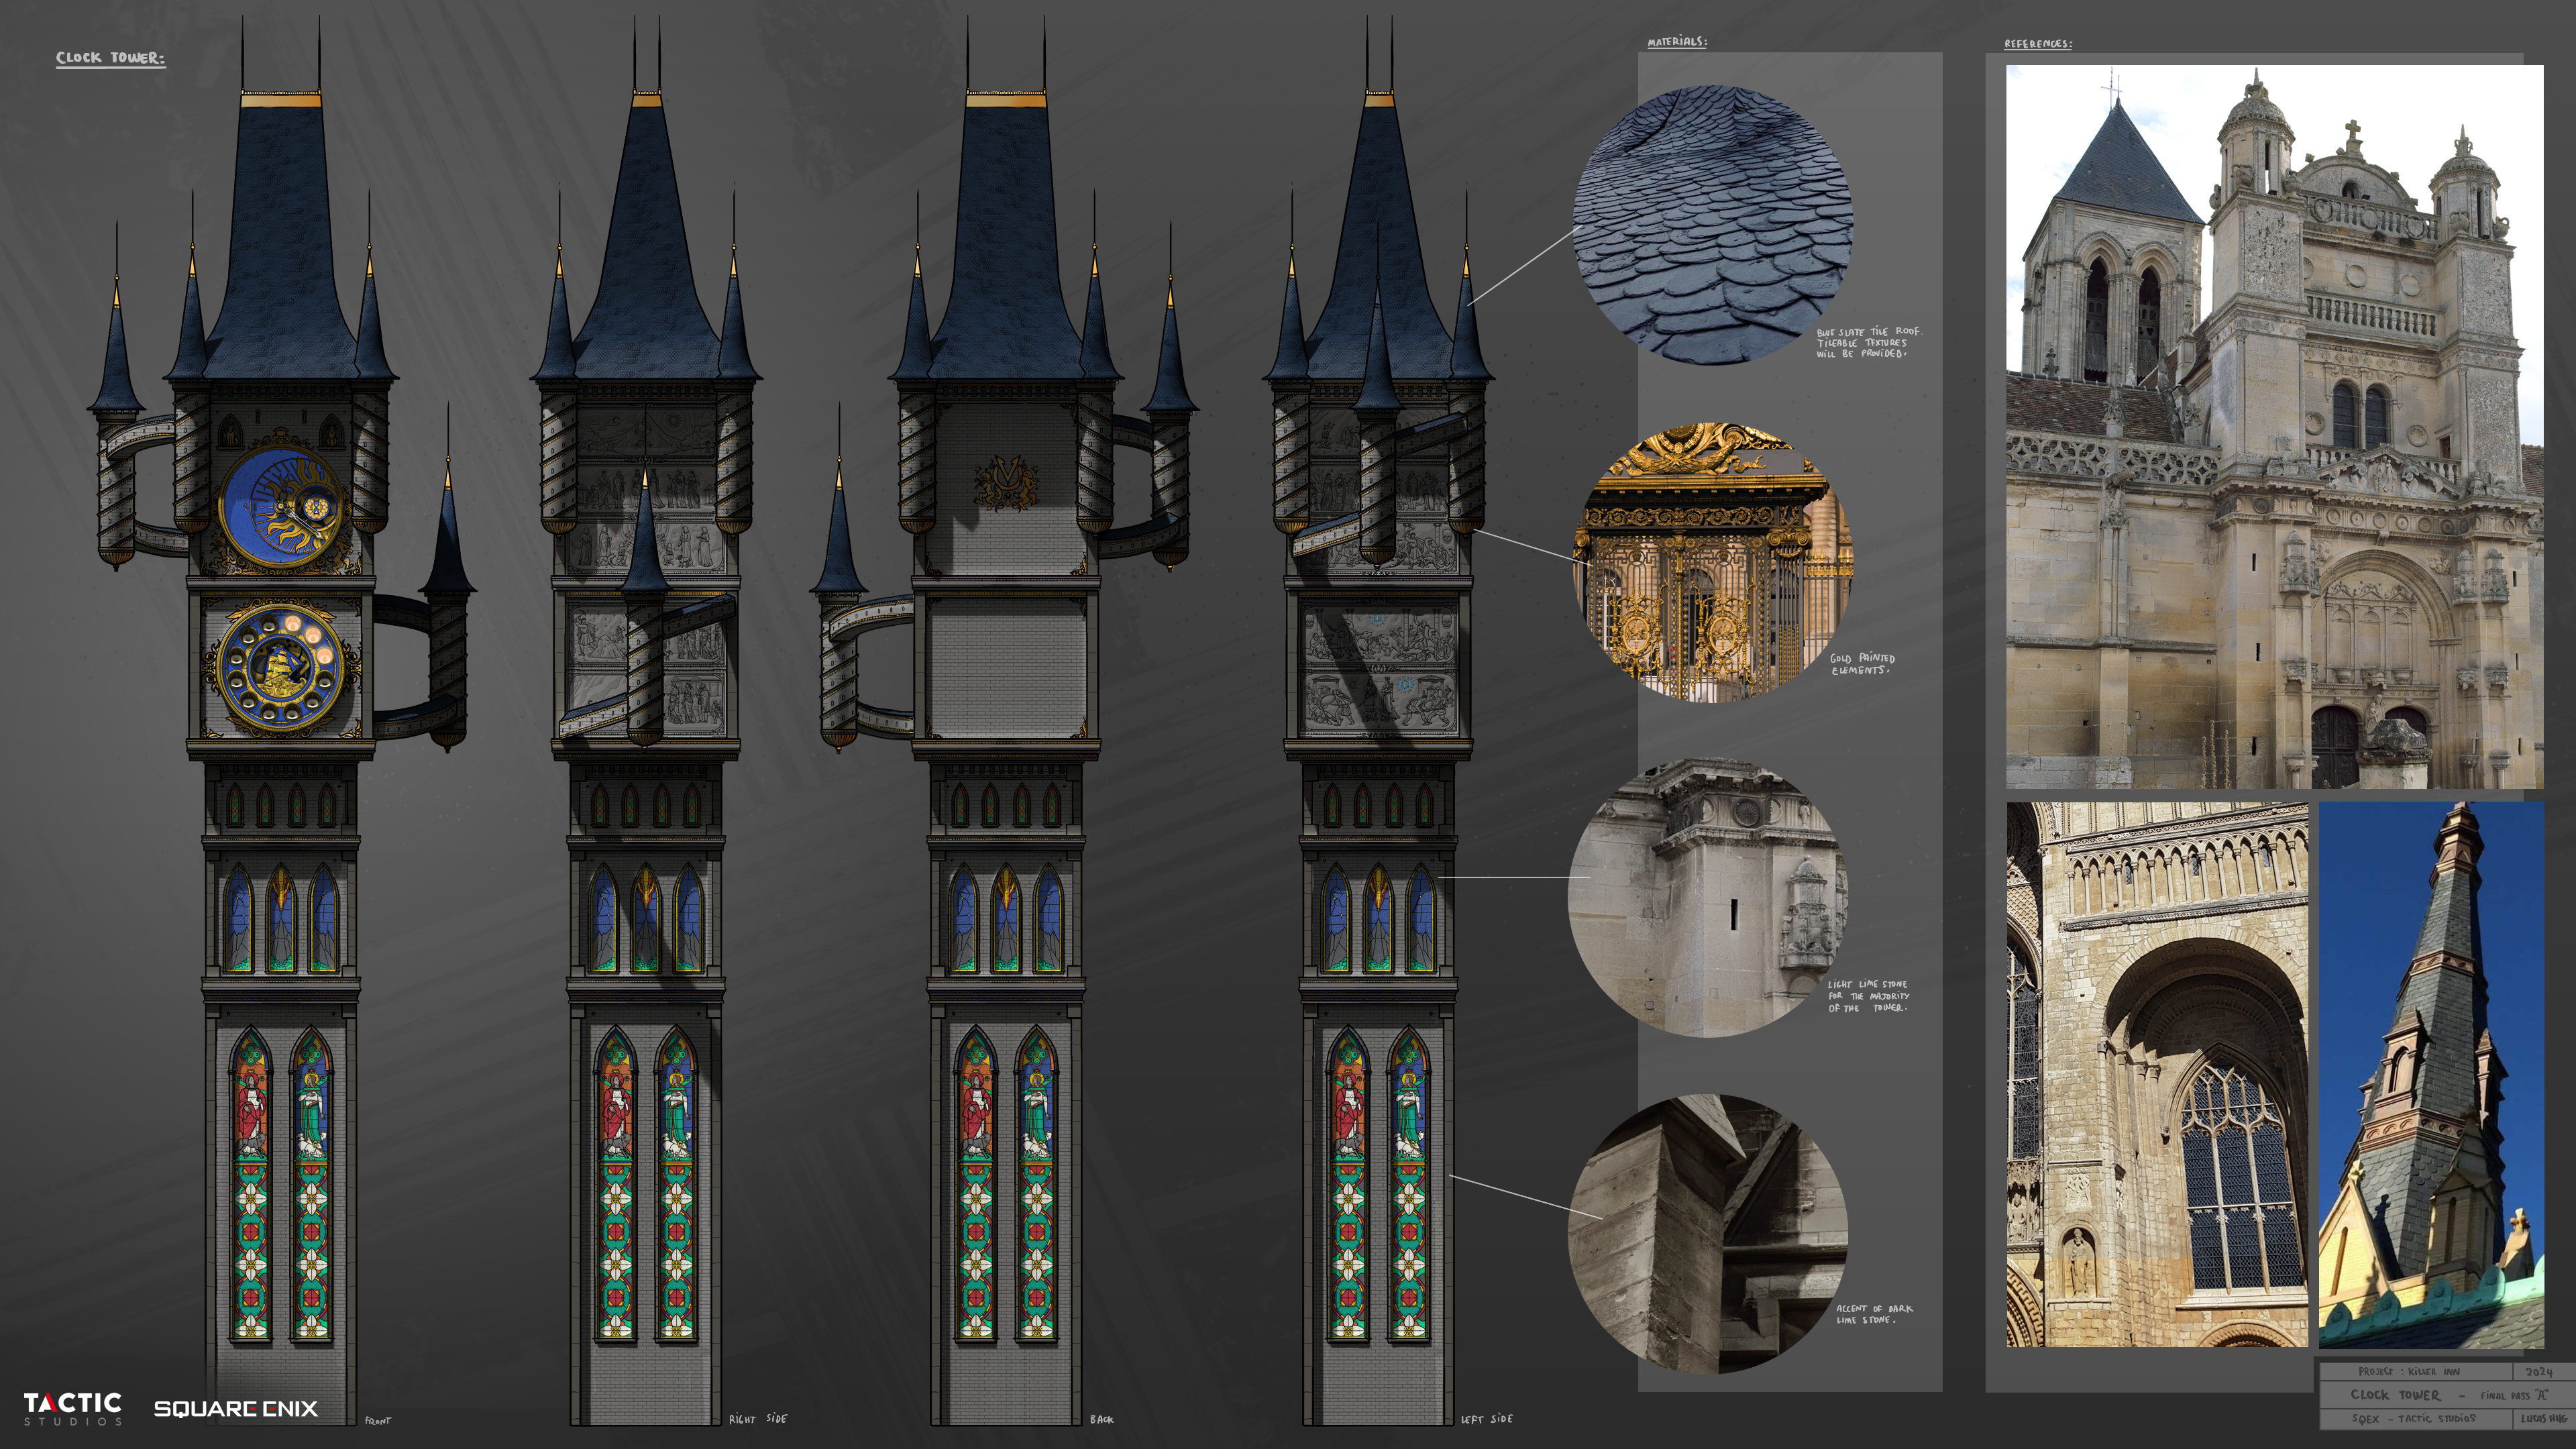Open the arched cathedral window reference photo
Screen dimensions: 2576x1449
point(2157,1074)
